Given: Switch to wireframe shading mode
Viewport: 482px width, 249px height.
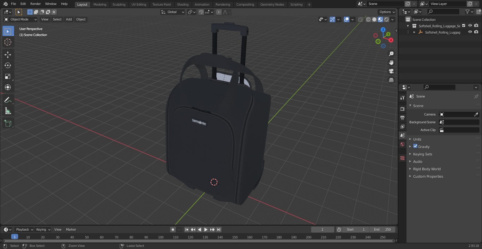Looking at the screenshot, I should pos(368,19).
